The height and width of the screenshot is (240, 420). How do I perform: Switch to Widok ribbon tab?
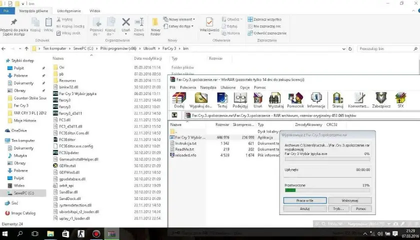pos(95,11)
